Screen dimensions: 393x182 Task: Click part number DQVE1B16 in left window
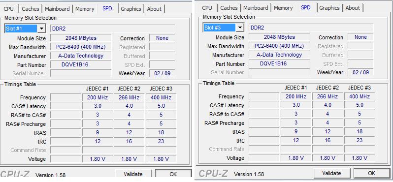click(81, 64)
